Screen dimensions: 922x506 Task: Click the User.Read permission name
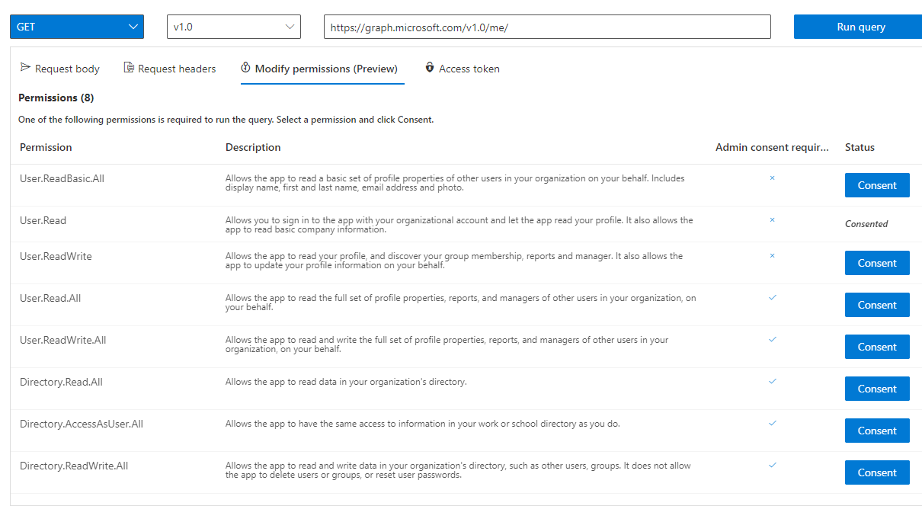click(43, 220)
